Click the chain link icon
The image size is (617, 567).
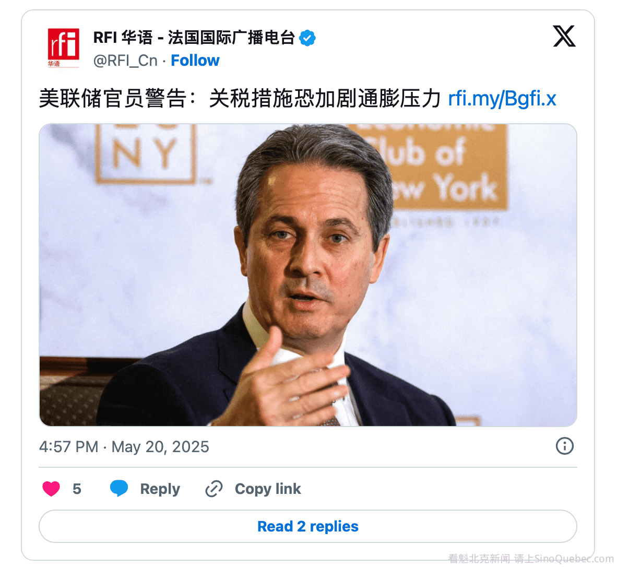point(214,489)
